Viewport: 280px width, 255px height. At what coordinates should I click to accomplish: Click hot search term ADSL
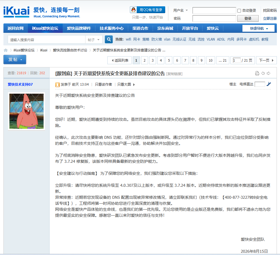tap(221, 39)
